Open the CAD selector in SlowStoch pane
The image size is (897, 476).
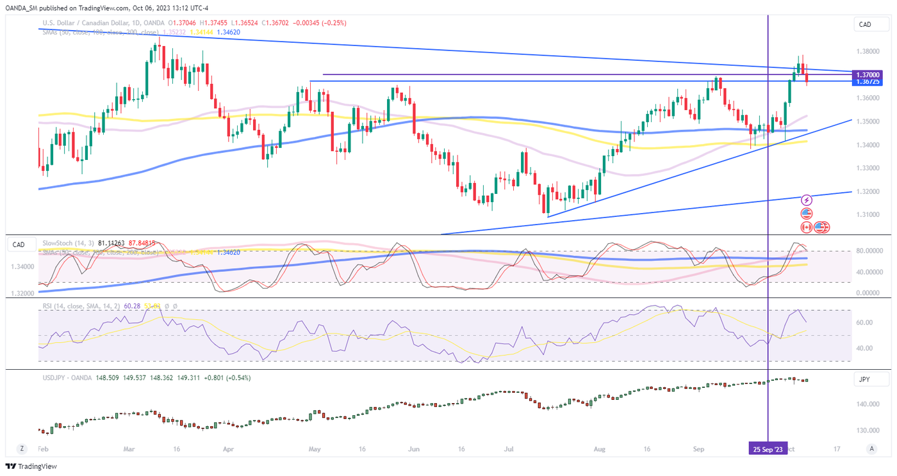(19, 244)
